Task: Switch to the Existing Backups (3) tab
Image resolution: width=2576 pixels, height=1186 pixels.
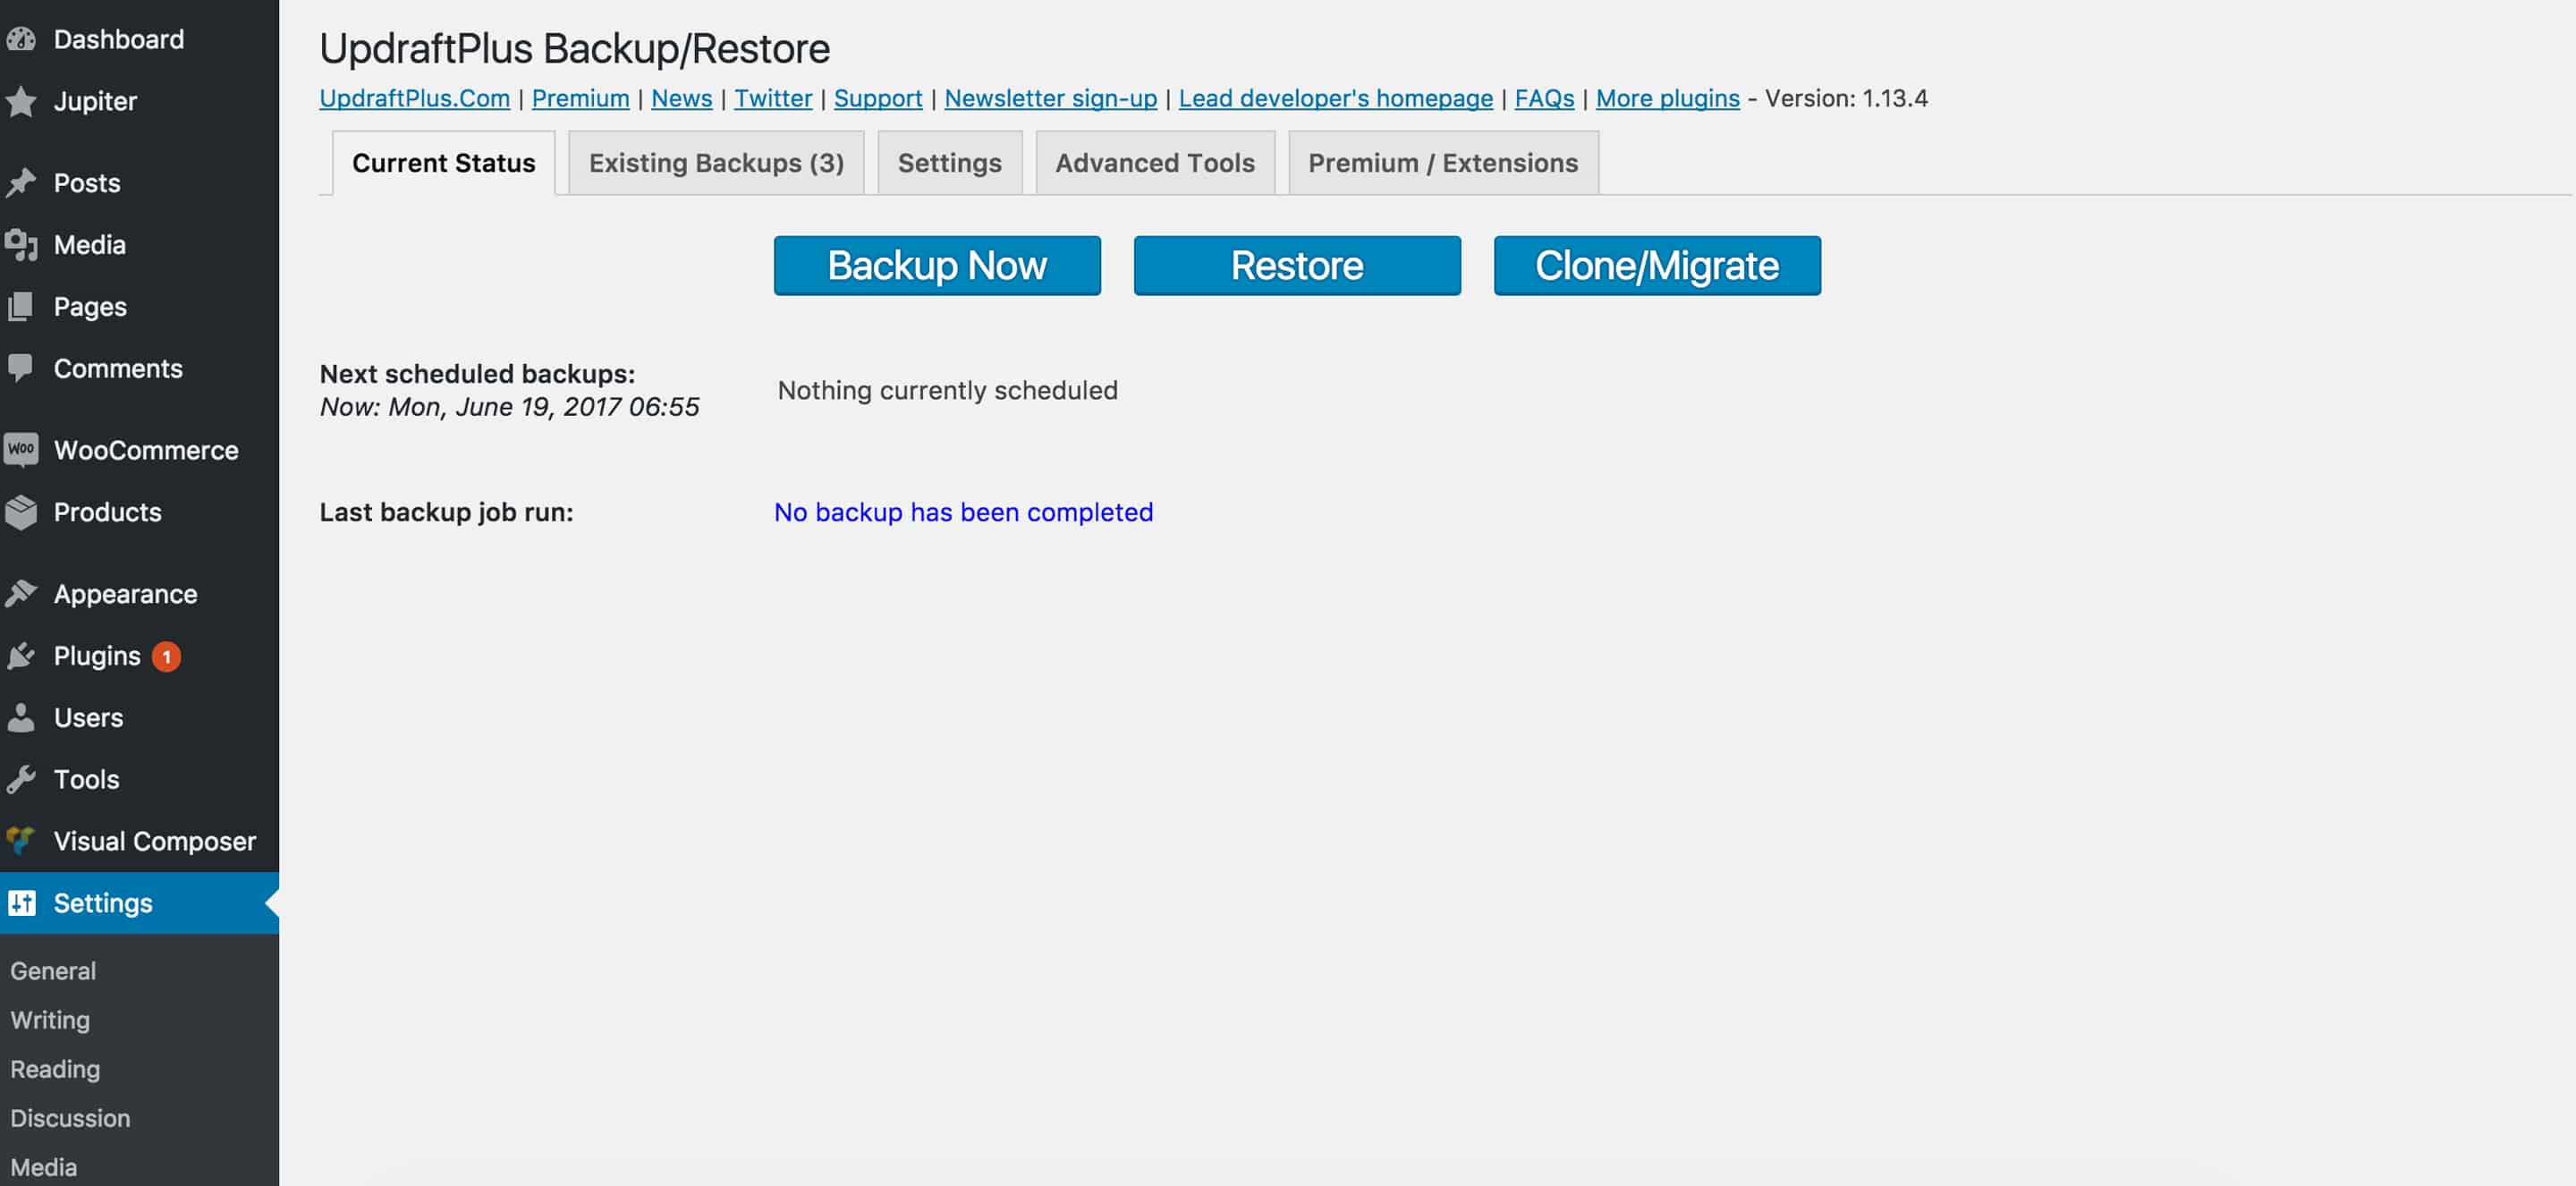Action: pos(716,163)
